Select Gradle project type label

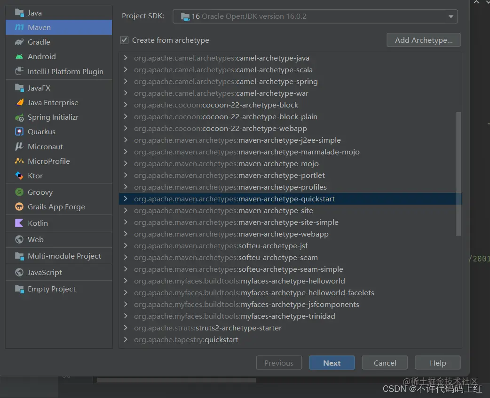39,42
